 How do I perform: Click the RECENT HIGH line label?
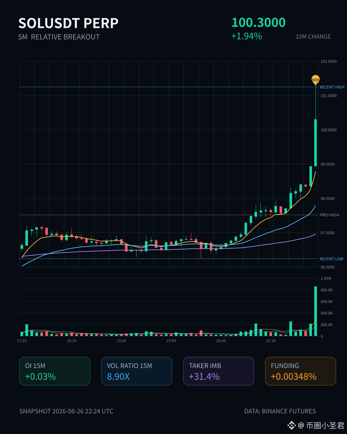(332, 87)
